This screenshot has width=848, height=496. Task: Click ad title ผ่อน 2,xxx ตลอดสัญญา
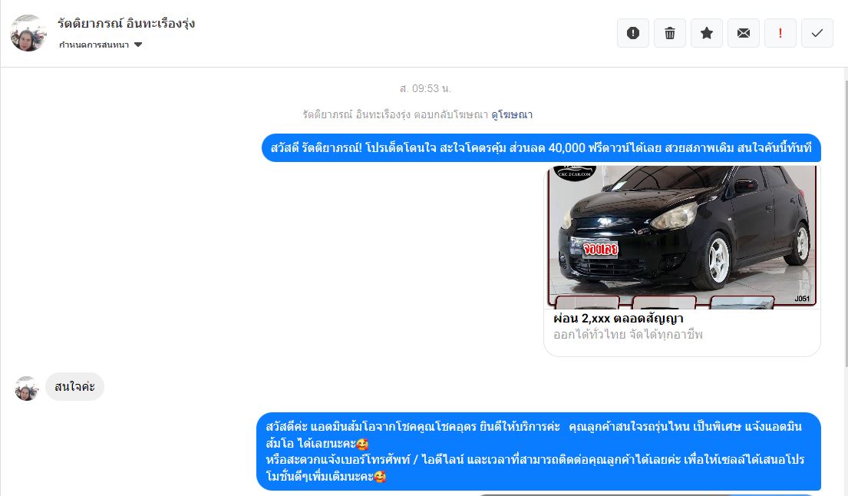point(618,319)
